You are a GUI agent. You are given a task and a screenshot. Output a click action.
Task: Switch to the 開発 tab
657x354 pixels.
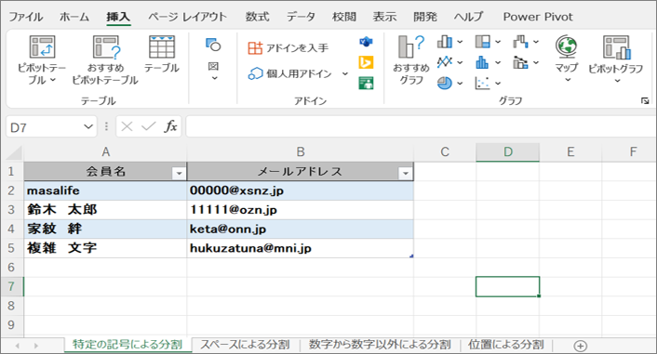pos(425,17)
